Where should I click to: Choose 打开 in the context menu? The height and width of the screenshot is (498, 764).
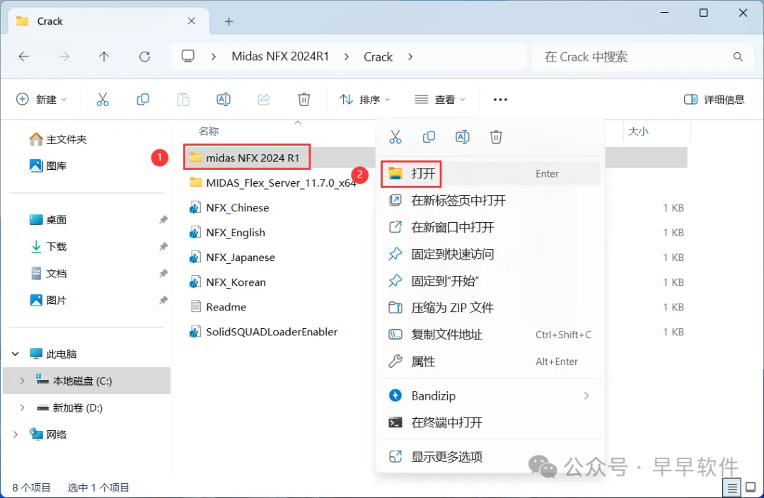pos(490,173)
